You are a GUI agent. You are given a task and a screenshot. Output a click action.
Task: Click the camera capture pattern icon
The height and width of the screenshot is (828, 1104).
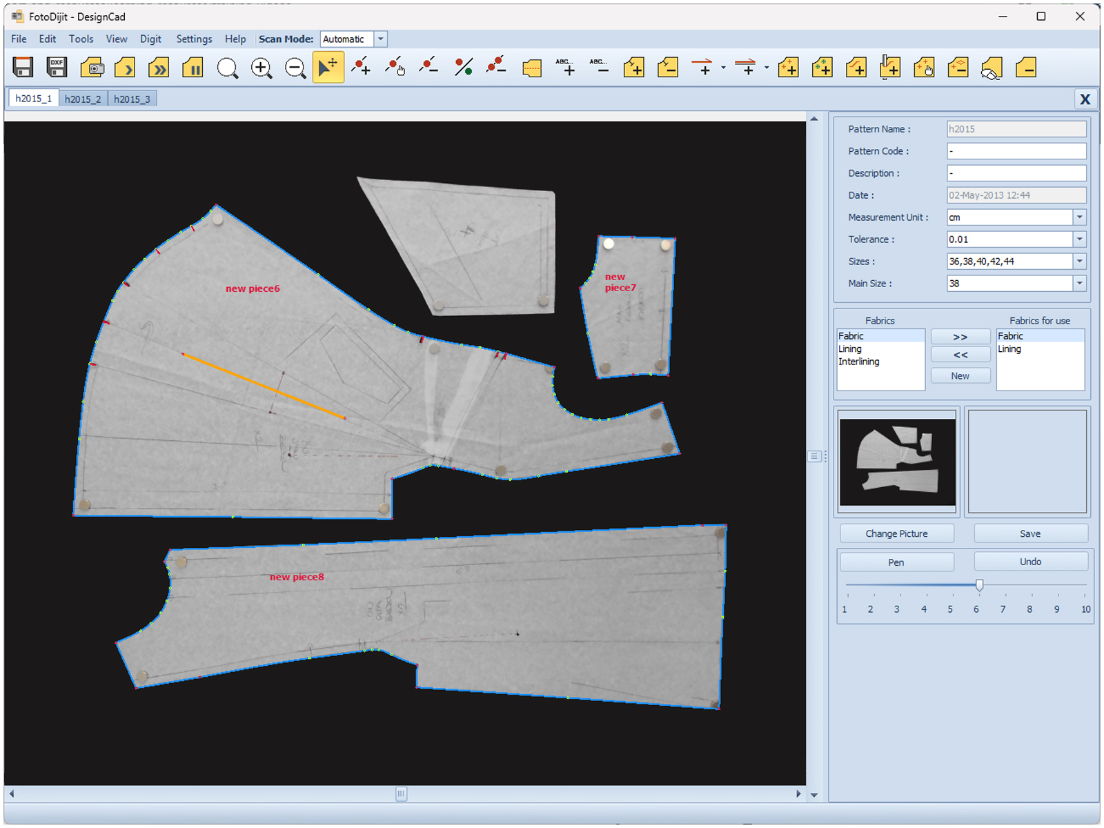(92, 68)
